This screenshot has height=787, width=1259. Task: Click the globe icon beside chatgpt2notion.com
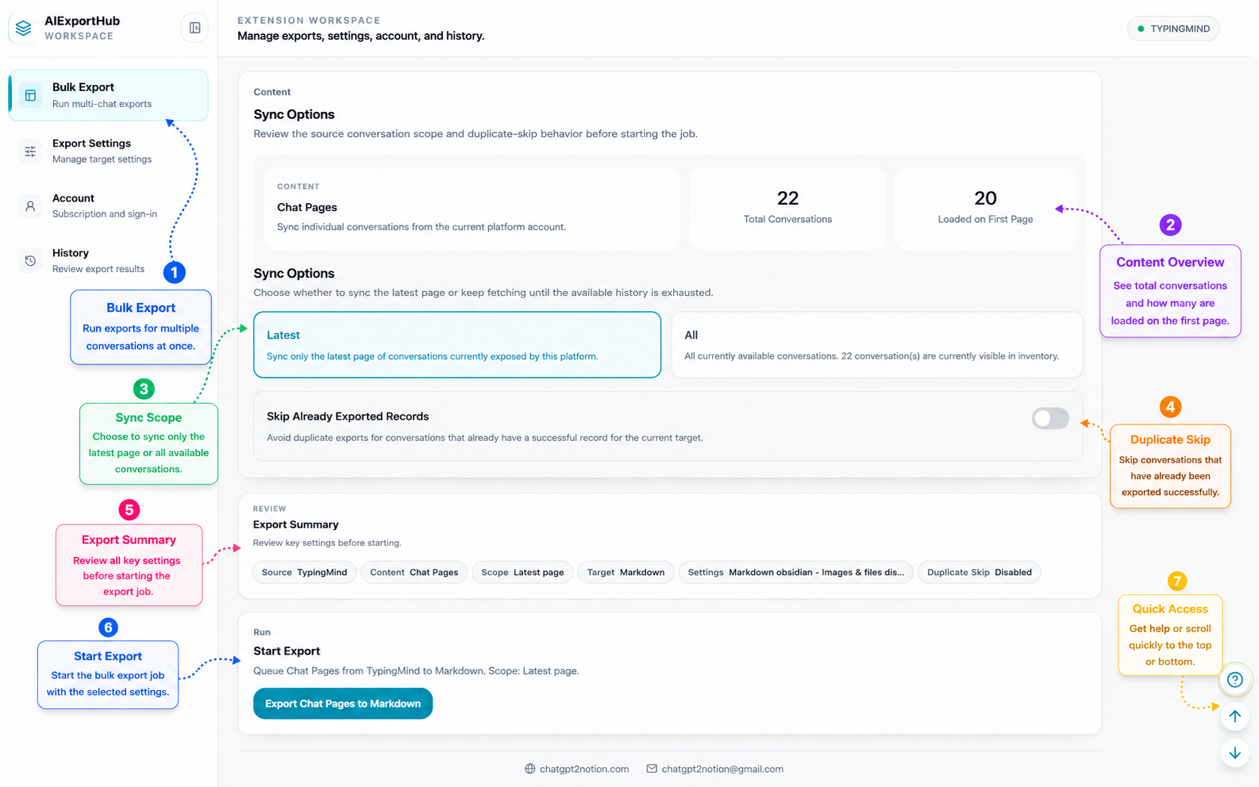[529, 769]
